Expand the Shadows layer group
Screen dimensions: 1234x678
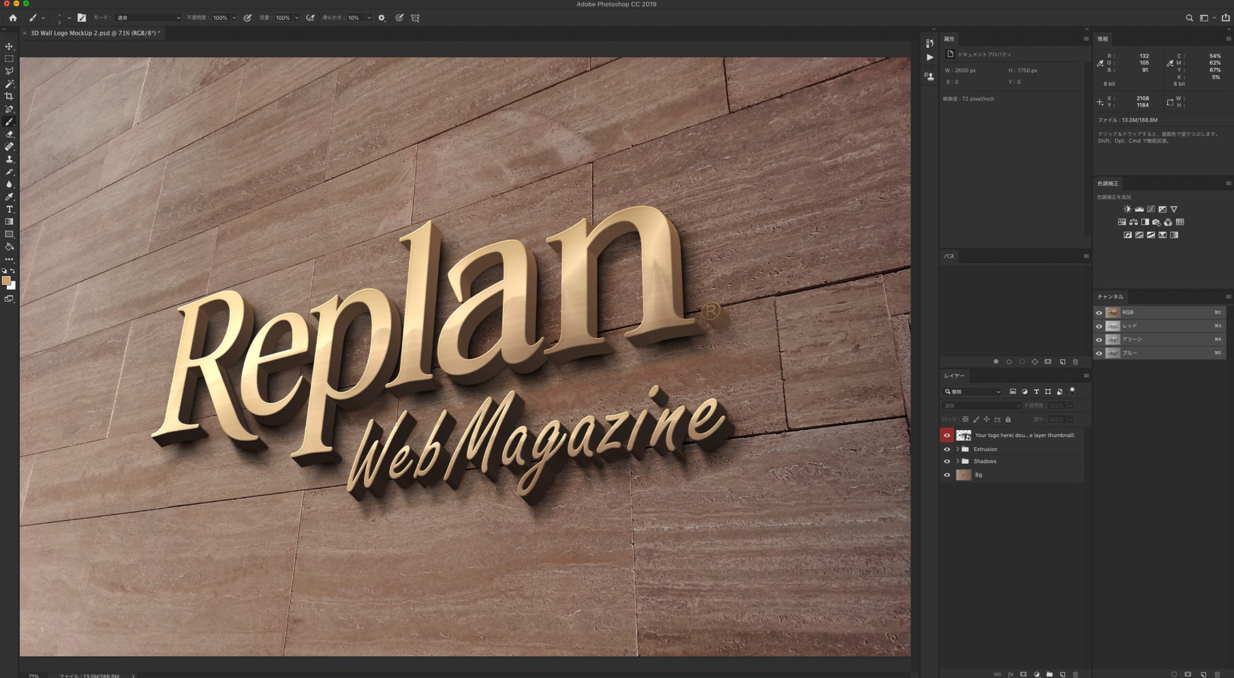coord(957,461)
